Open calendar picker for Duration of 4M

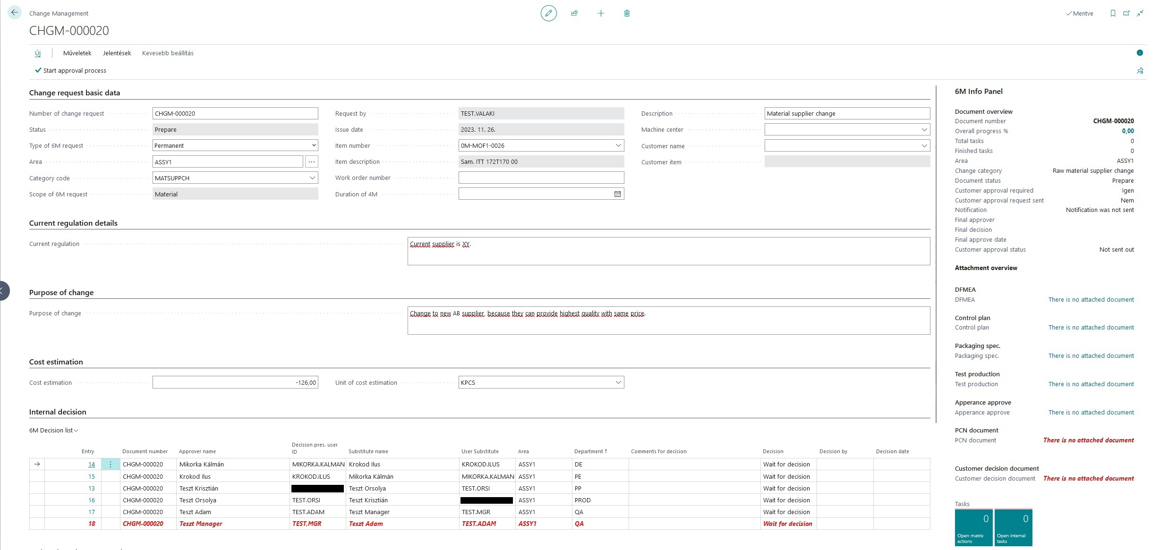pos(617,194)
